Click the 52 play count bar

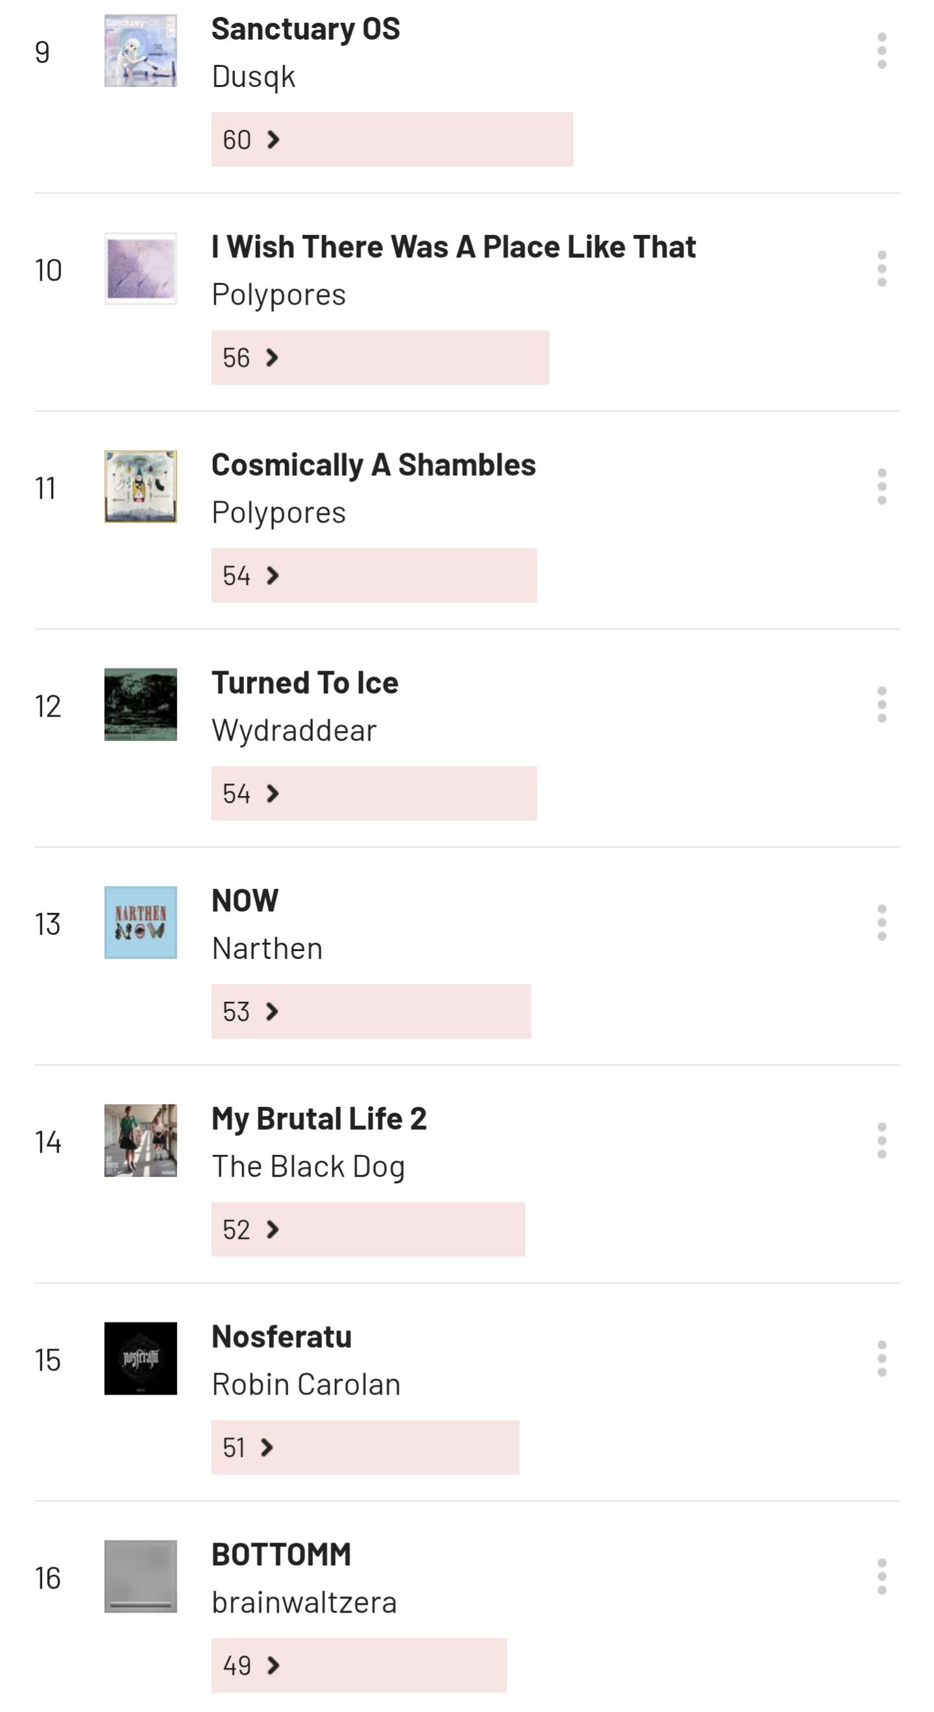point(368,1230)
